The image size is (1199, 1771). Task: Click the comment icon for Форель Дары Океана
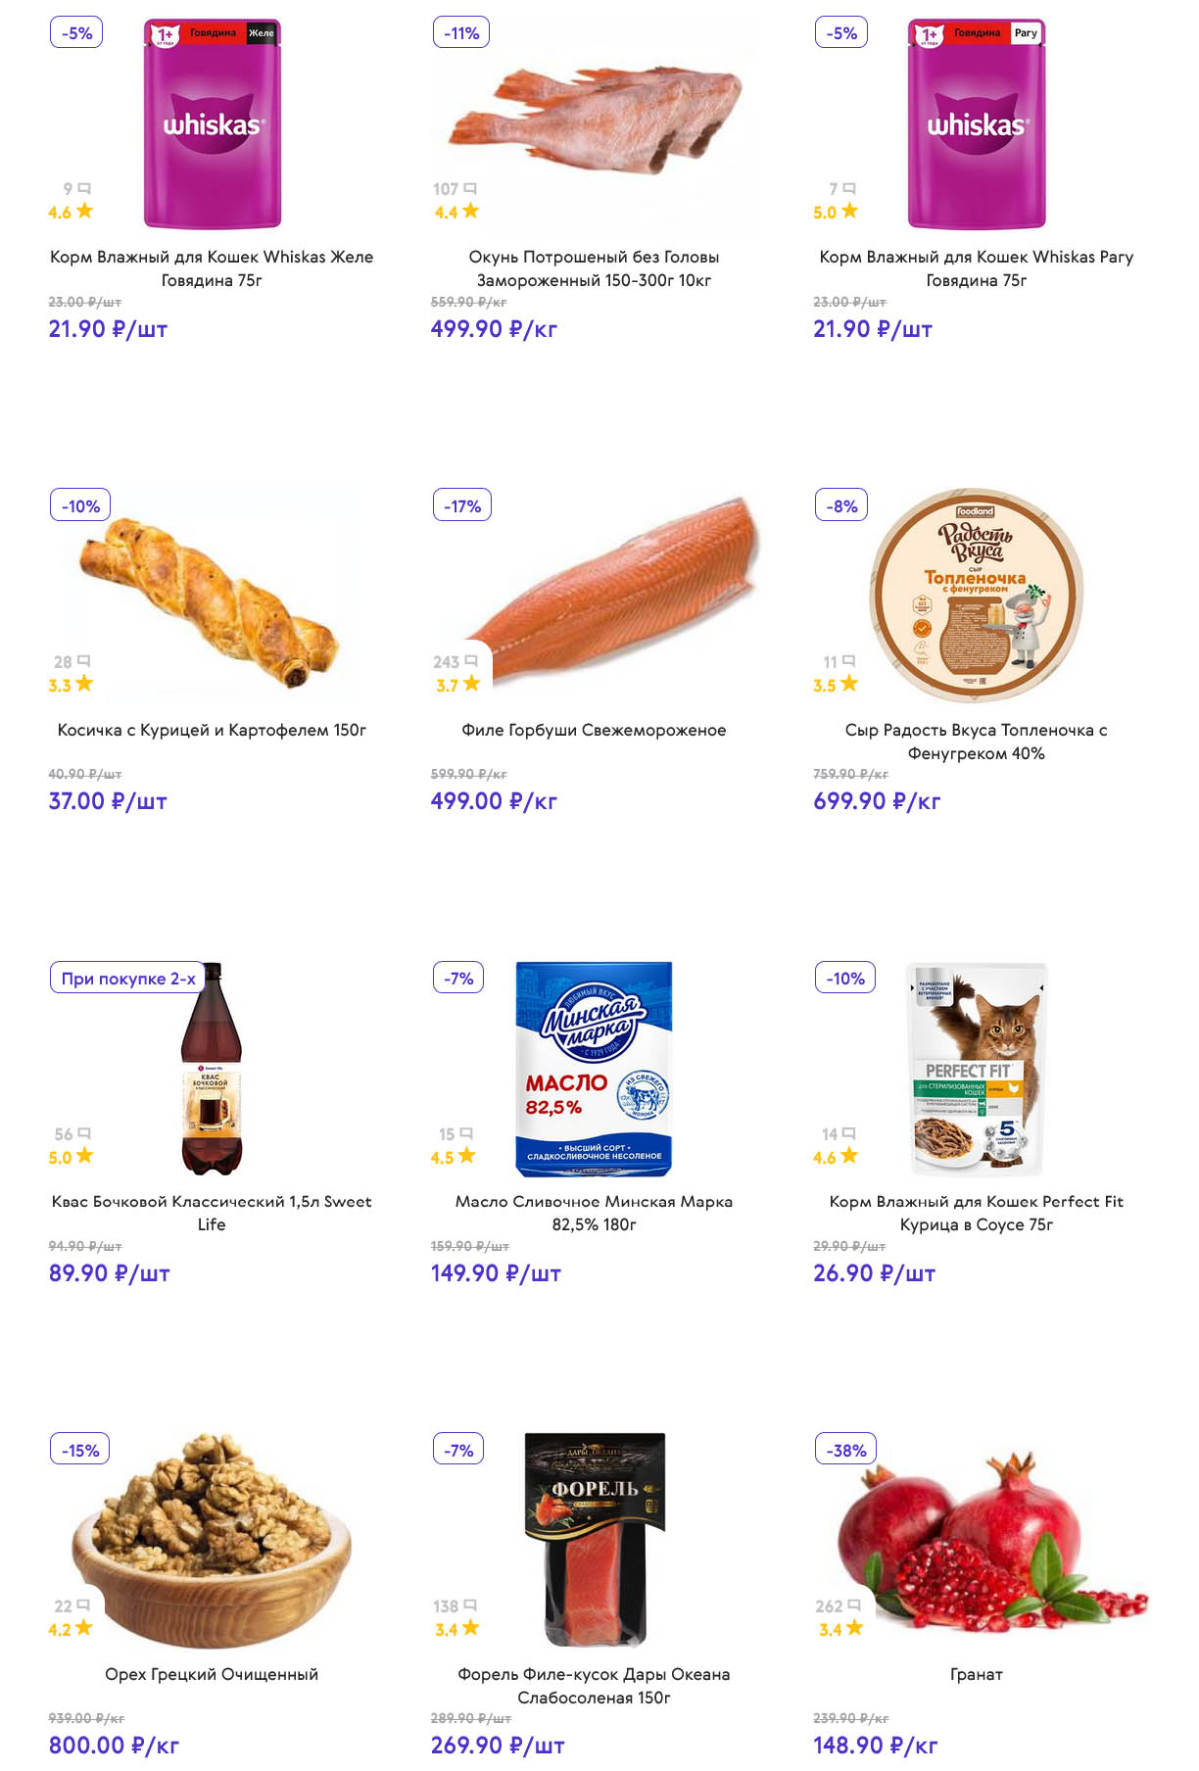pos(470,1605)
